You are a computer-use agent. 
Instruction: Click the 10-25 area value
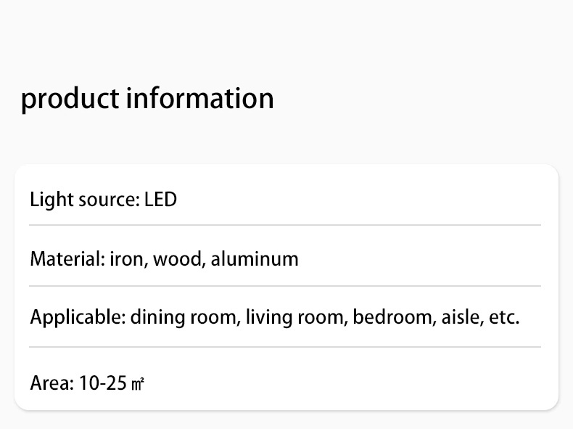[103, 383]
